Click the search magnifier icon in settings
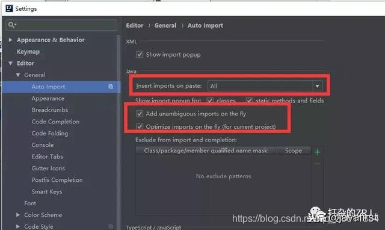 coord(12,25)
